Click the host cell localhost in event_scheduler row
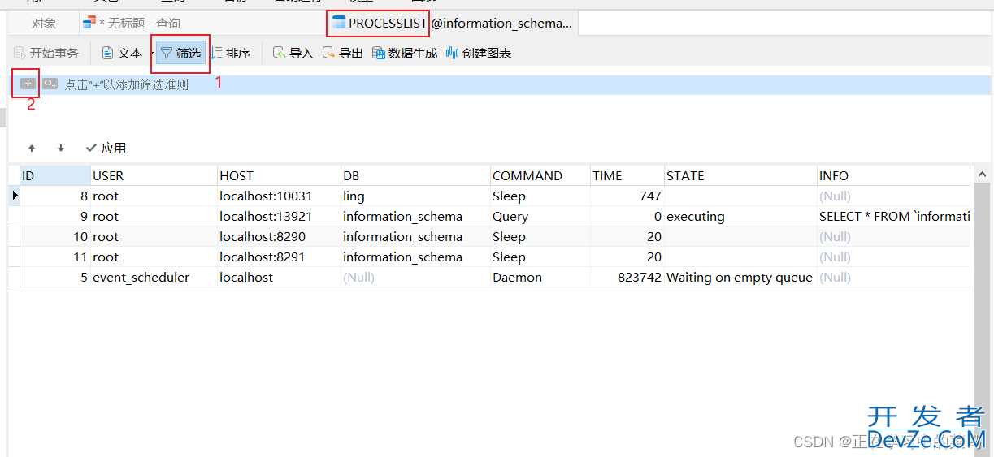This screenshot has height=457, width=994. (x=279, y=277)
